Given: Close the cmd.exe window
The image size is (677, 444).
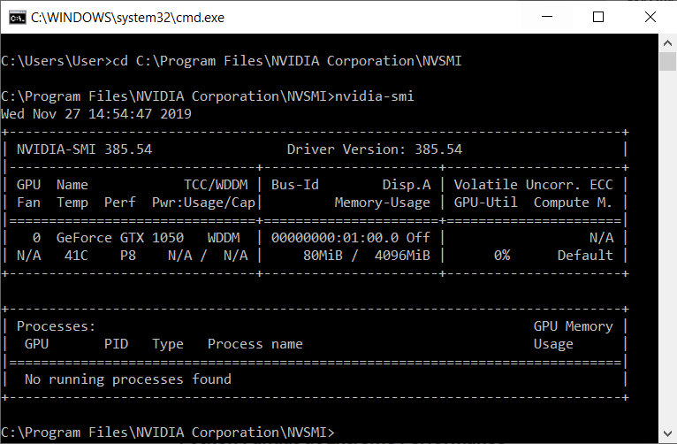Looking at the screenshot, I should click(x=650, y=17).
